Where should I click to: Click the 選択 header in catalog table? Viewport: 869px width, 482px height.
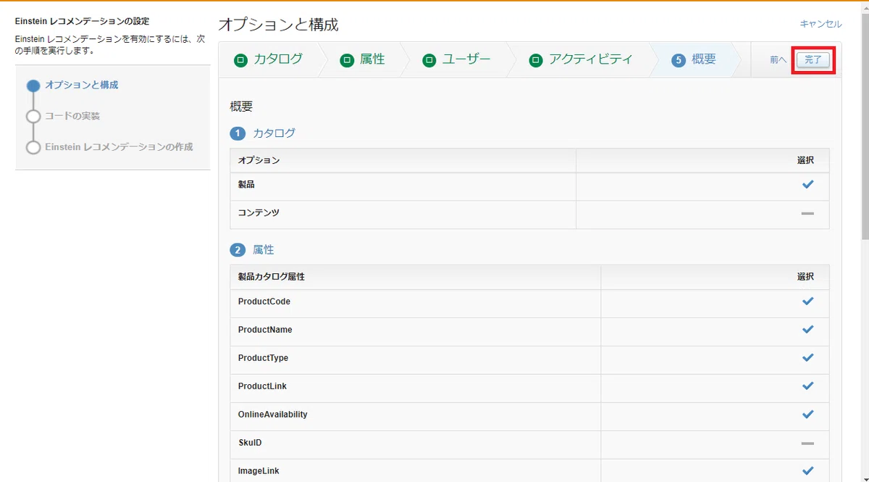[x=805, y=160]
